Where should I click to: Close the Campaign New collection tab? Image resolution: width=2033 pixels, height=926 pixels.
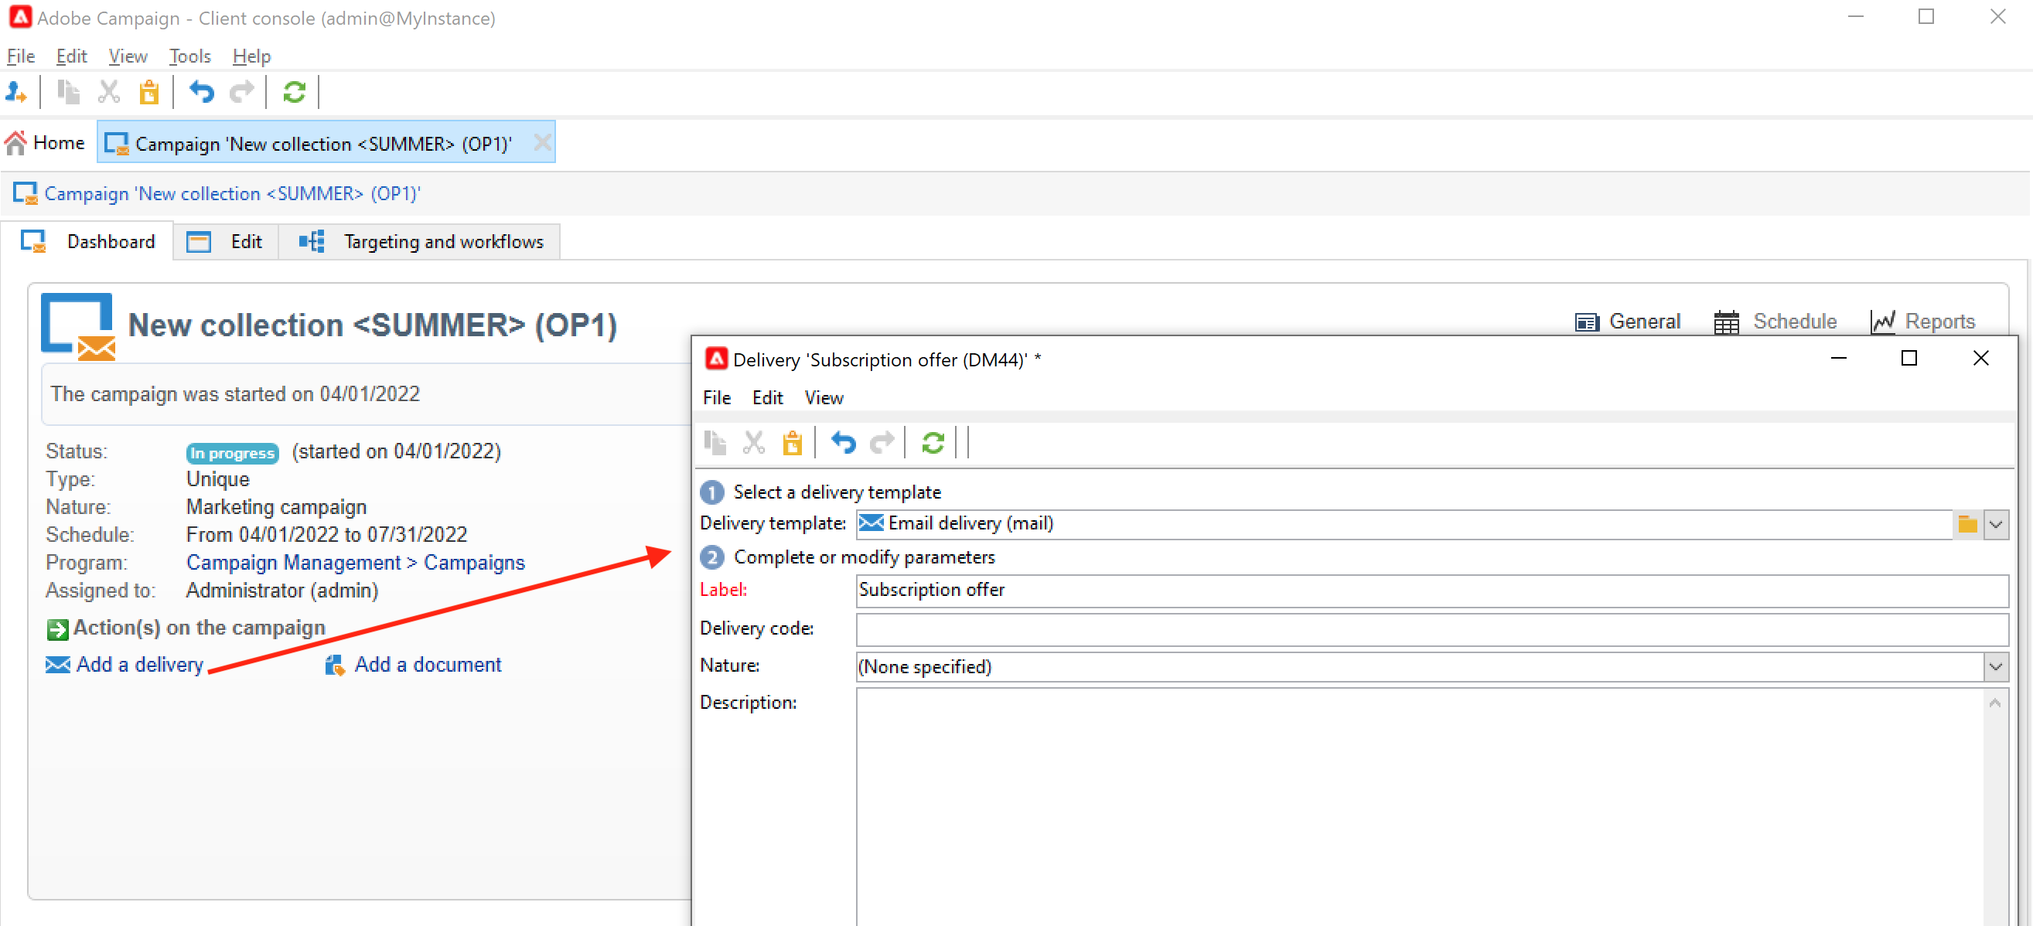[x=541, y=143]
